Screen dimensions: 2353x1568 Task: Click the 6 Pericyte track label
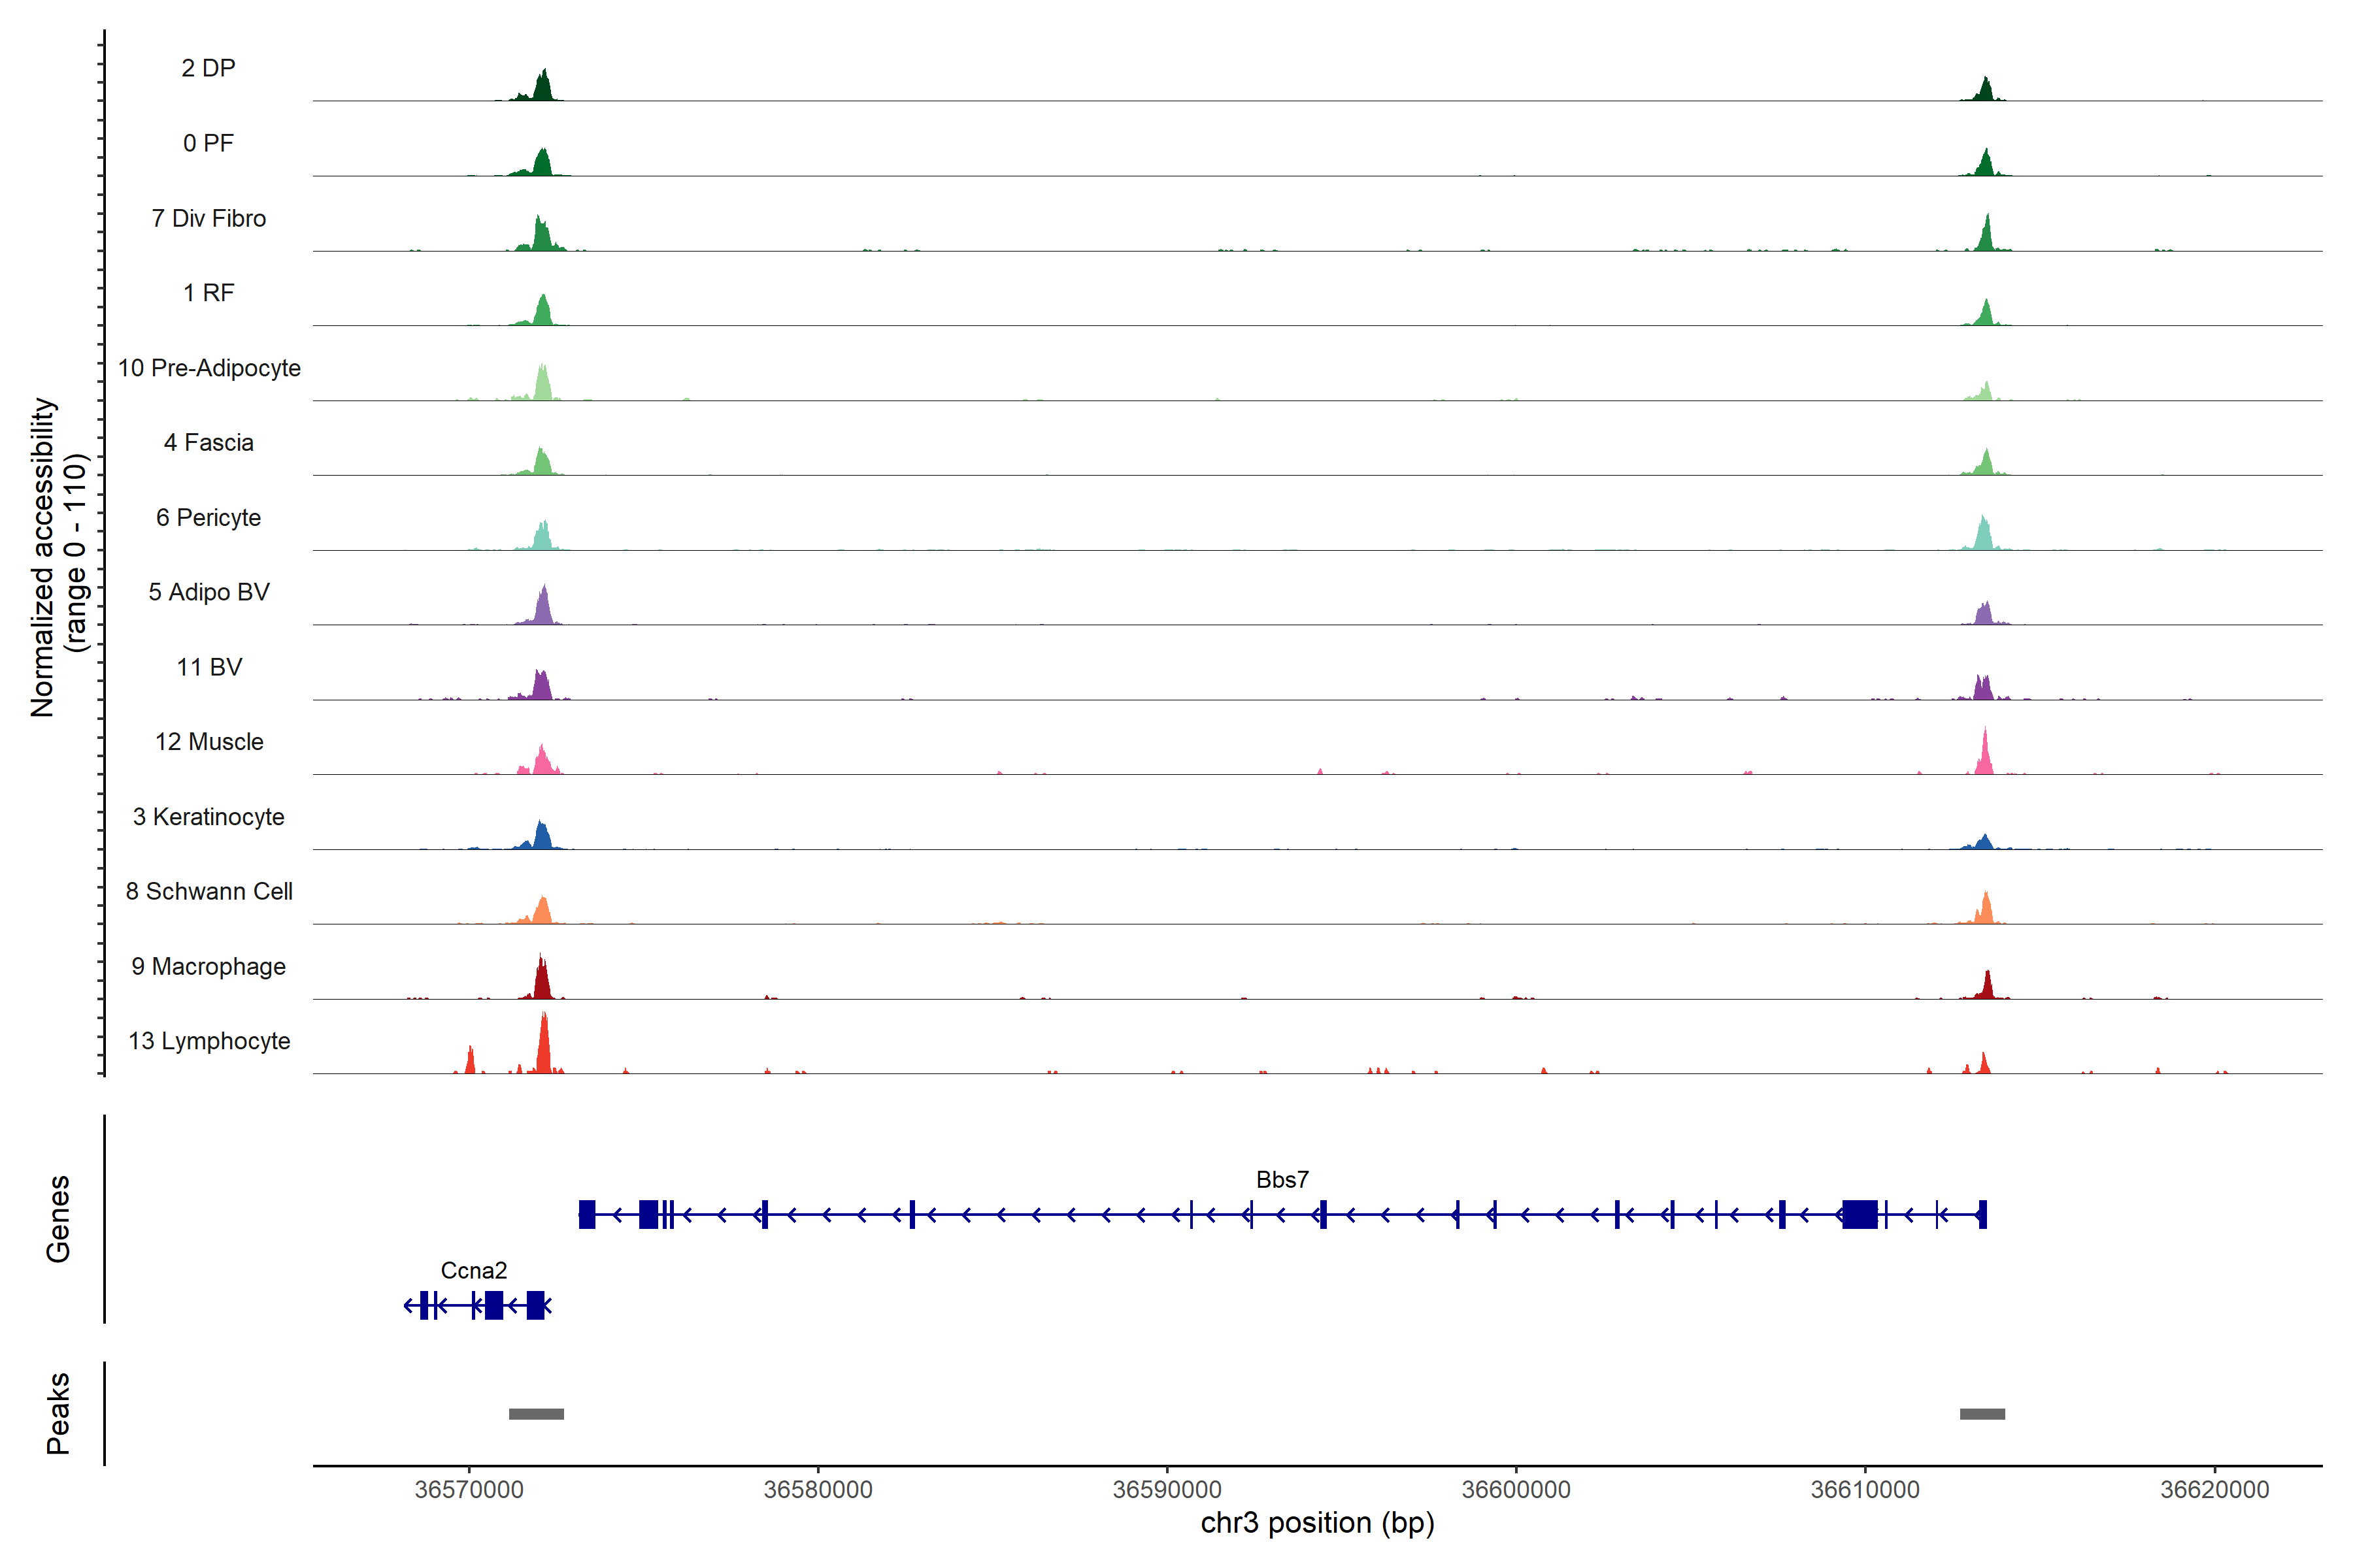[x=209, y=517]
